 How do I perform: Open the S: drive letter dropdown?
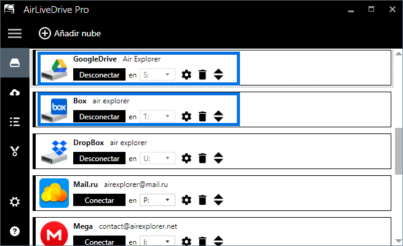click(158, 75)
